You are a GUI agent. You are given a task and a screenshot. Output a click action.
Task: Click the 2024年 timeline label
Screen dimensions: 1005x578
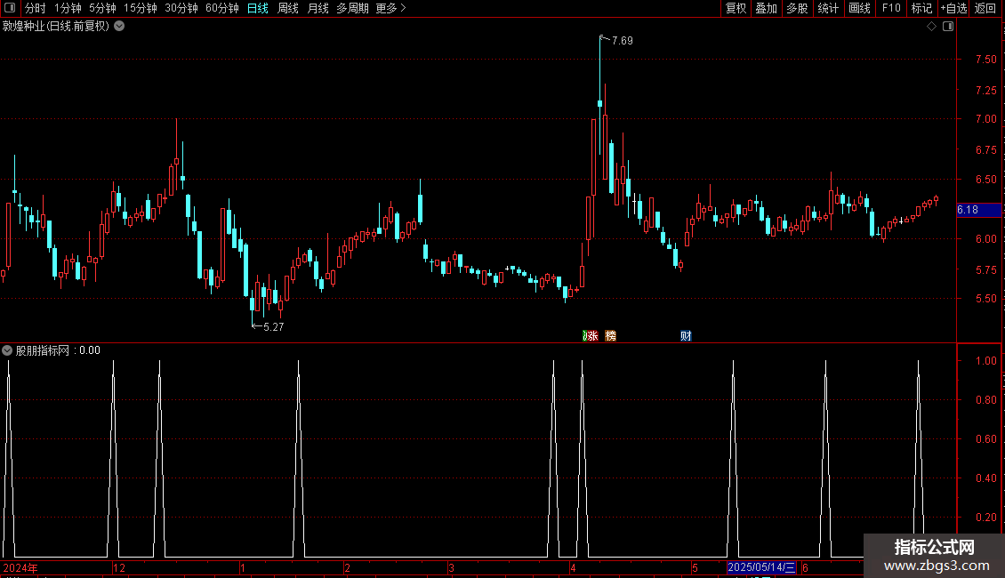(x=20, y=567)
